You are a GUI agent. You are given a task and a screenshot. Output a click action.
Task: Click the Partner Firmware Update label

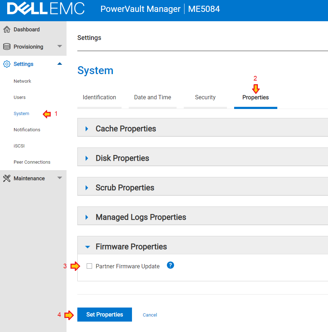tap(127, 266)
